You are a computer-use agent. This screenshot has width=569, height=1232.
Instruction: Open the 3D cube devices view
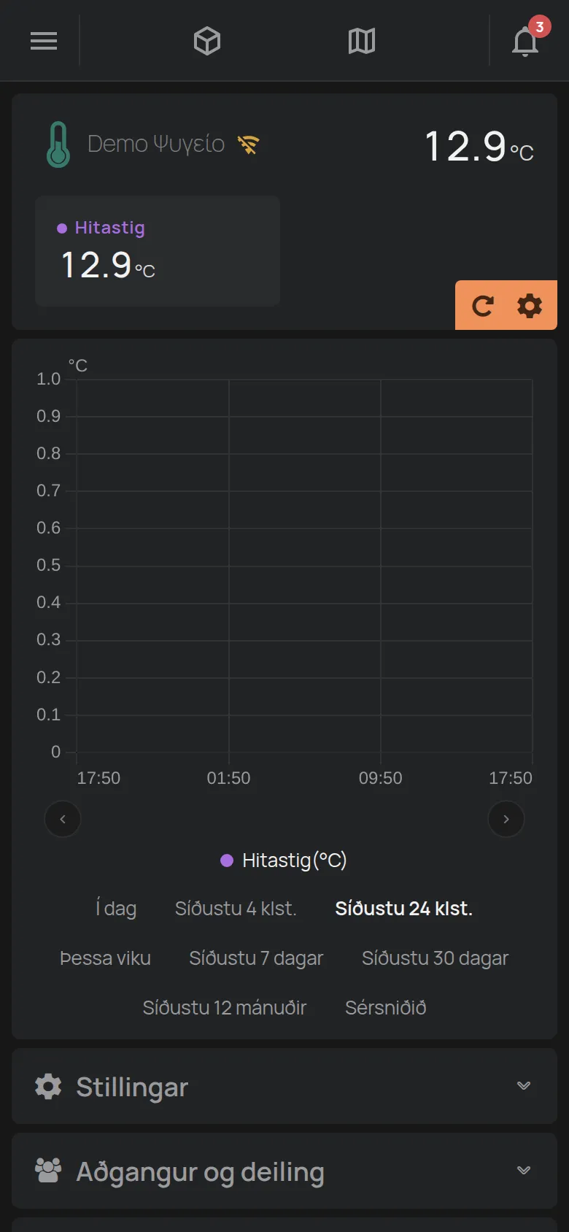tap(207, 41)
